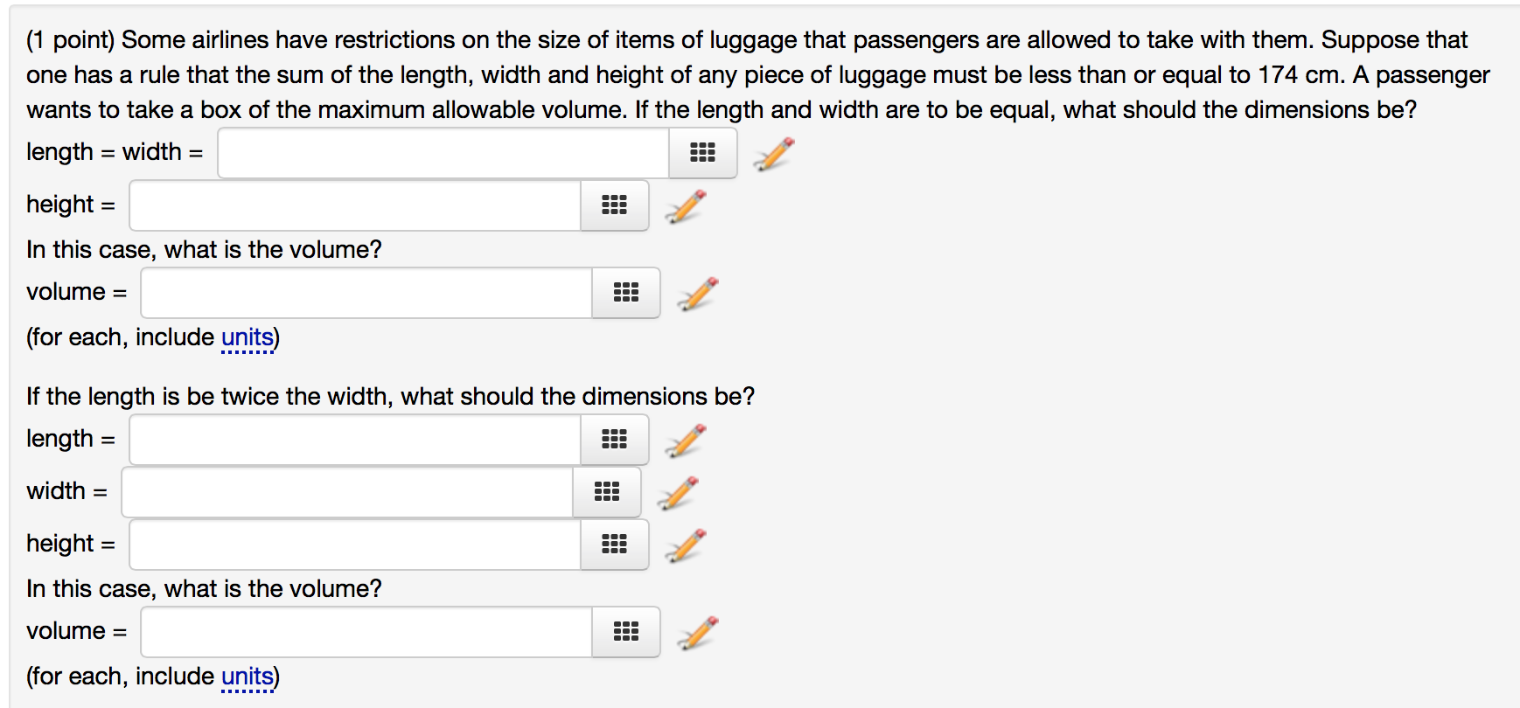Click pencil icon beside the 'length =' field

[x=685, y=441]
